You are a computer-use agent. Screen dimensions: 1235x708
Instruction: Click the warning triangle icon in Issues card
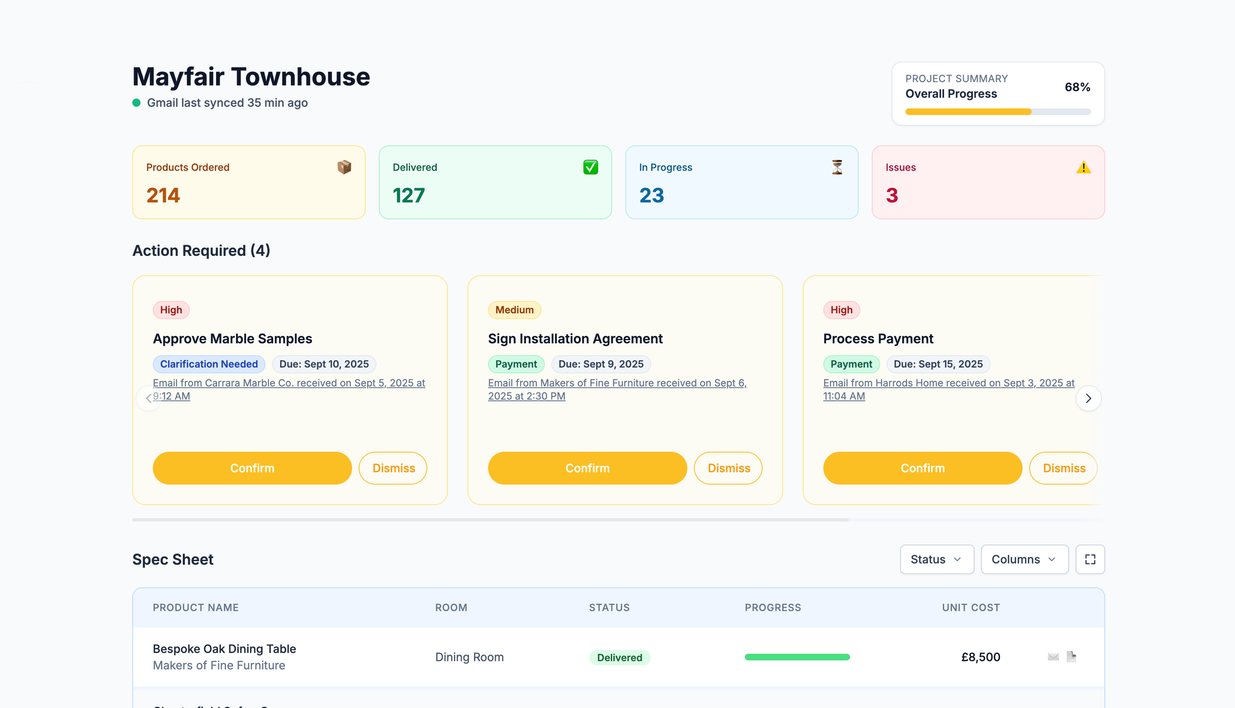(x=1083, y=167)
